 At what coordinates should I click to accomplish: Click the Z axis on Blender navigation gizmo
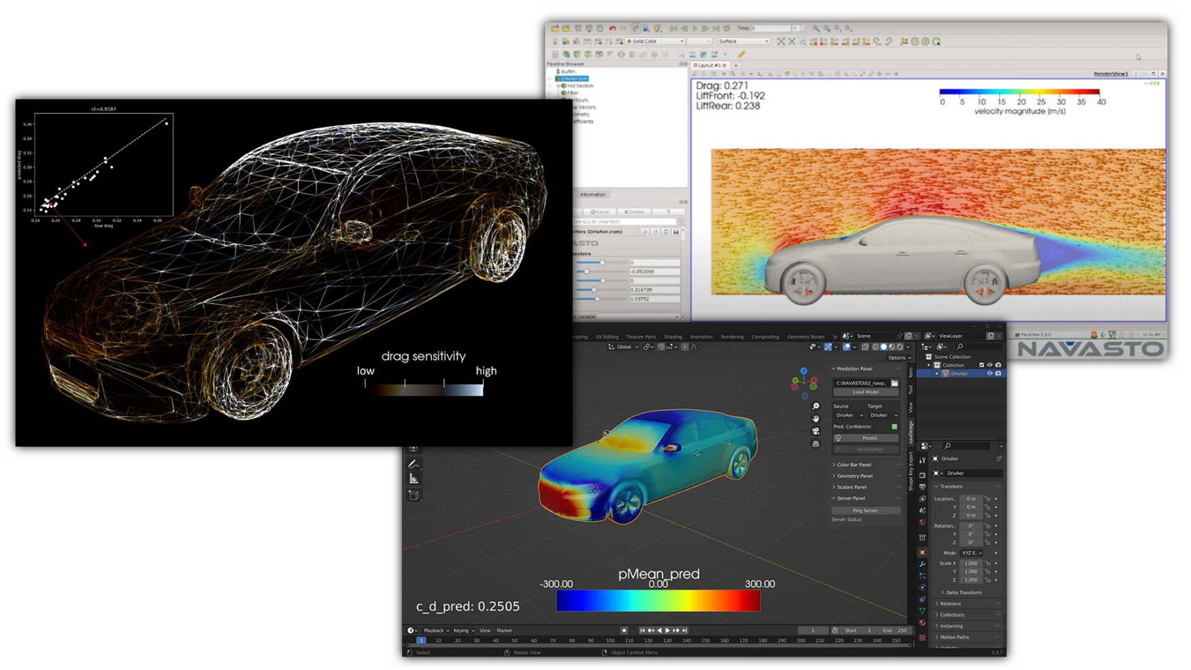(x=803, y=372)
